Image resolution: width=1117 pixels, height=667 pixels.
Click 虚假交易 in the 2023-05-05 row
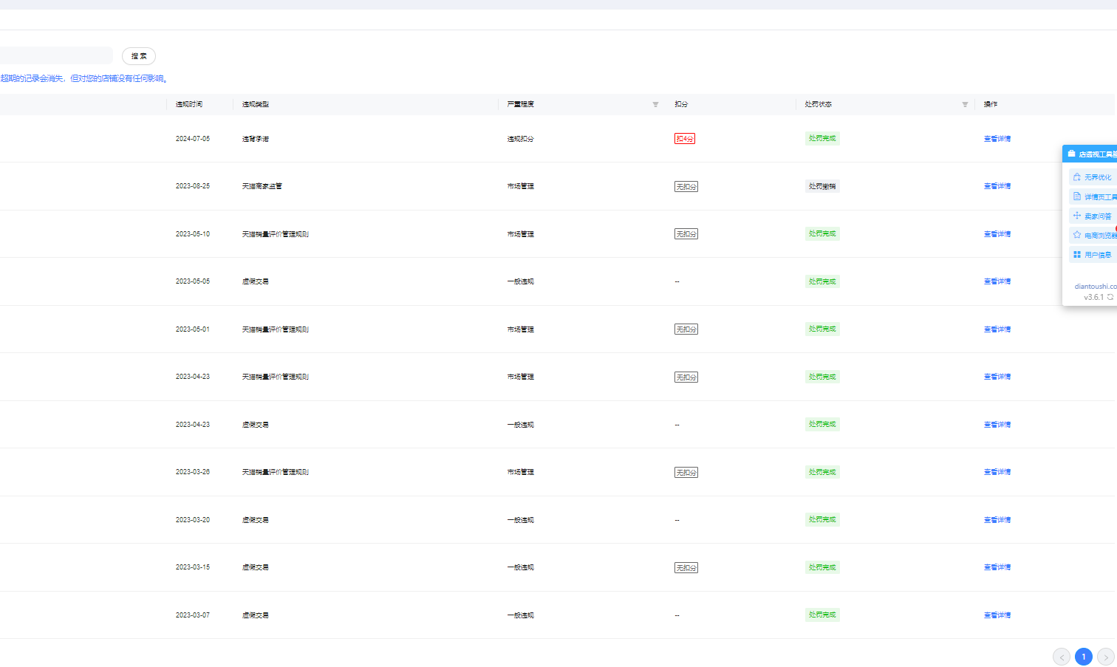point(256,281)
